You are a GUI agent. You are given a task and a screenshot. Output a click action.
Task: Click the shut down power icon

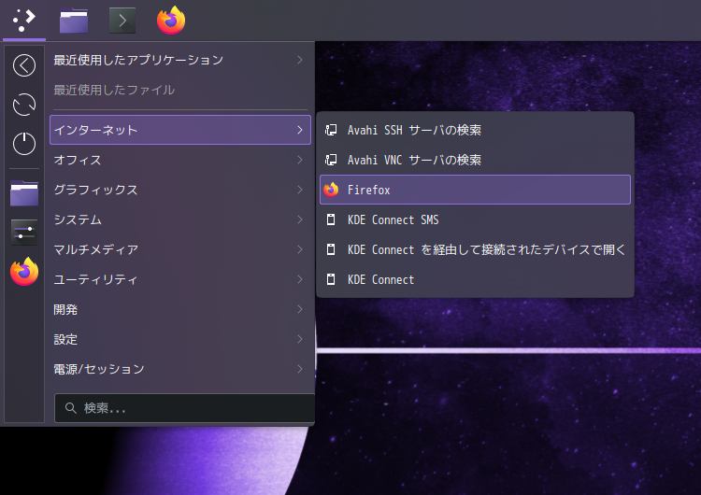[24, 144]
